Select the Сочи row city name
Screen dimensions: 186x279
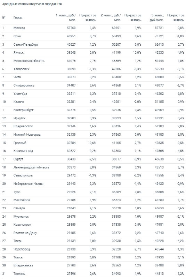(17, 36)
